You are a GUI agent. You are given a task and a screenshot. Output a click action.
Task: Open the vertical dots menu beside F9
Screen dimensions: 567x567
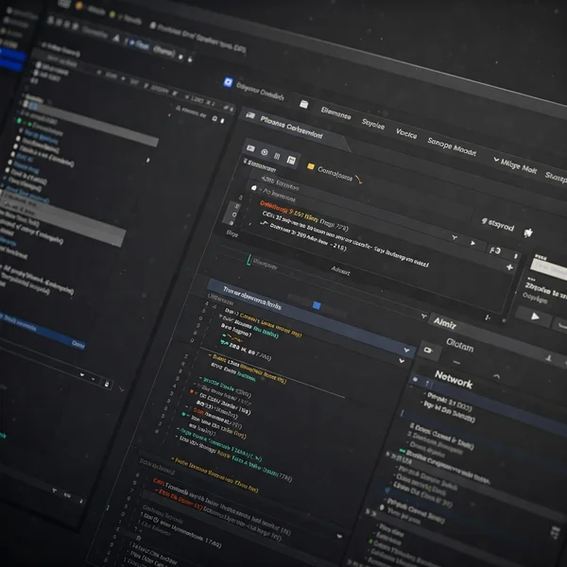[x=516, y=256]
